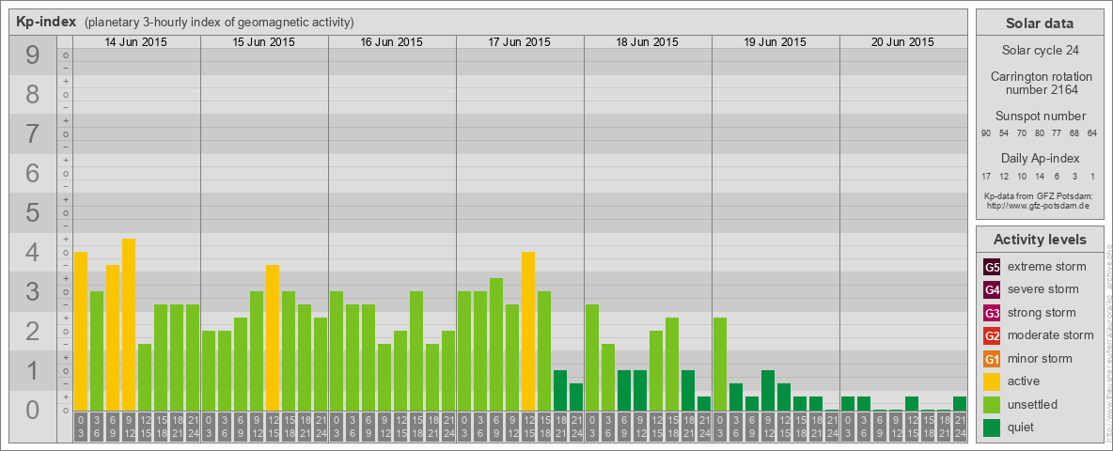Image resolution: width=1113 pixels, height=451 pixels.
Task: Click the 'Daily Ap-index' label
Action: point(1039,158)
